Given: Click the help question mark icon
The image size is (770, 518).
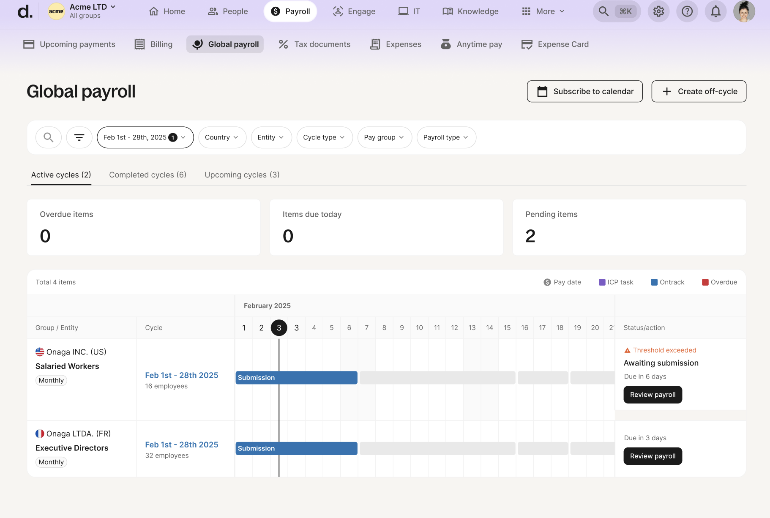Looking at the screenshot, I should (687, 11).
